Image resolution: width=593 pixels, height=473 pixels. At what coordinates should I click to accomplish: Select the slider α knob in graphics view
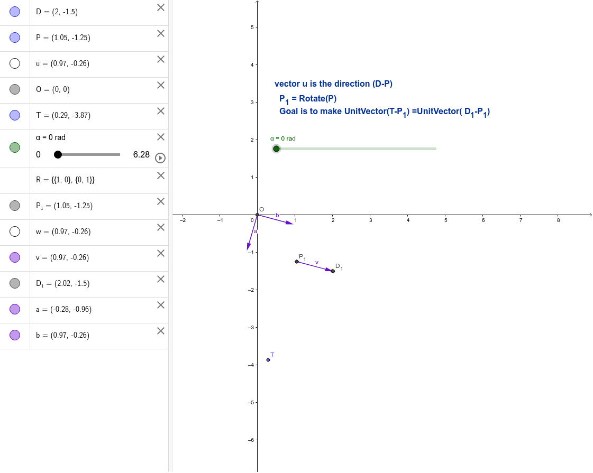coord(276,149)
